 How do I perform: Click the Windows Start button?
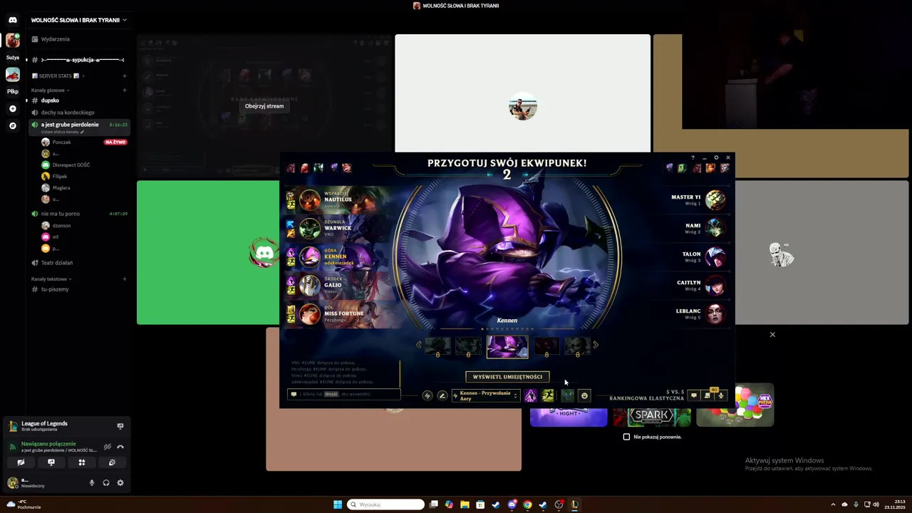tap(338, 504)
